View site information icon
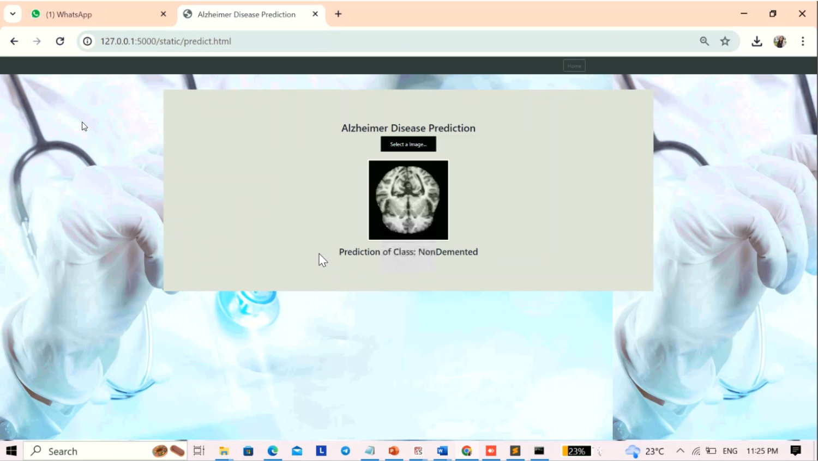This screenshot has height=461, width=818. tap(87, 41)
